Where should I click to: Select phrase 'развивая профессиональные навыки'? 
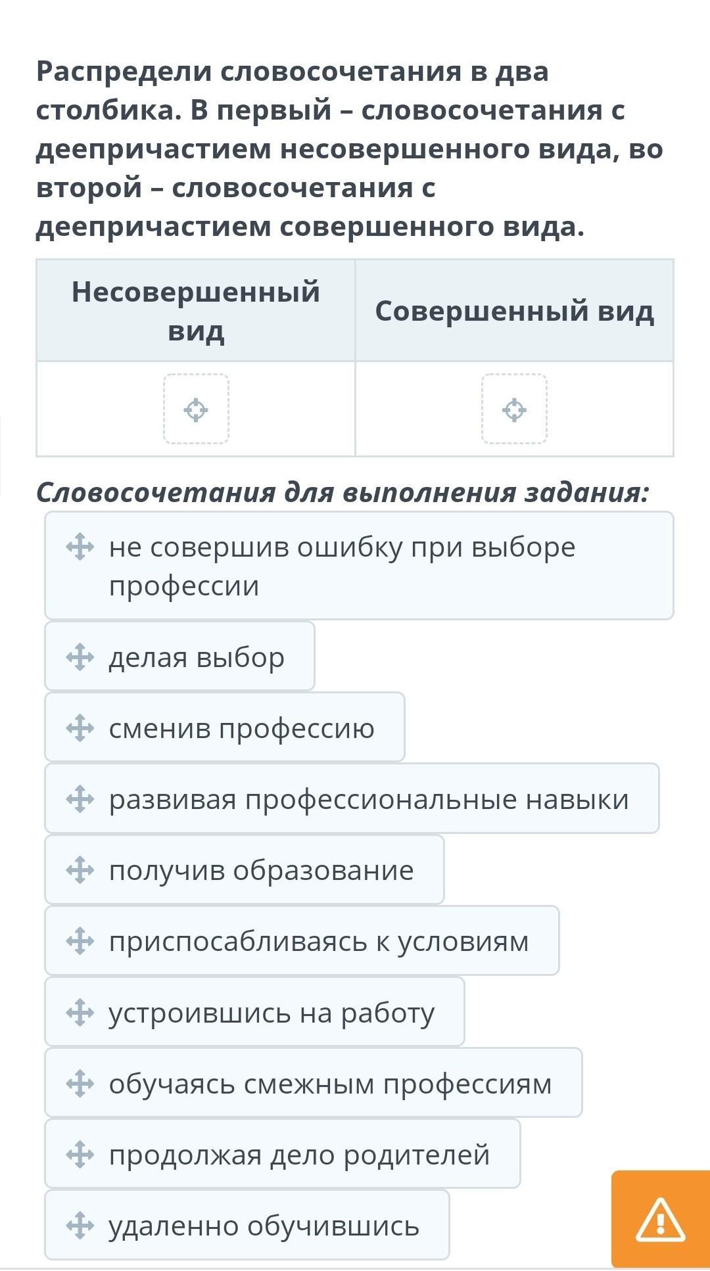(x=368, y=799)
